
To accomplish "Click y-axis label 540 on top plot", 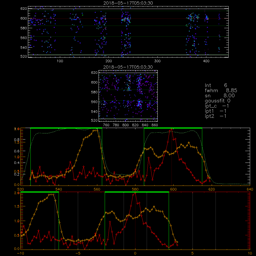I will [24, 48].
